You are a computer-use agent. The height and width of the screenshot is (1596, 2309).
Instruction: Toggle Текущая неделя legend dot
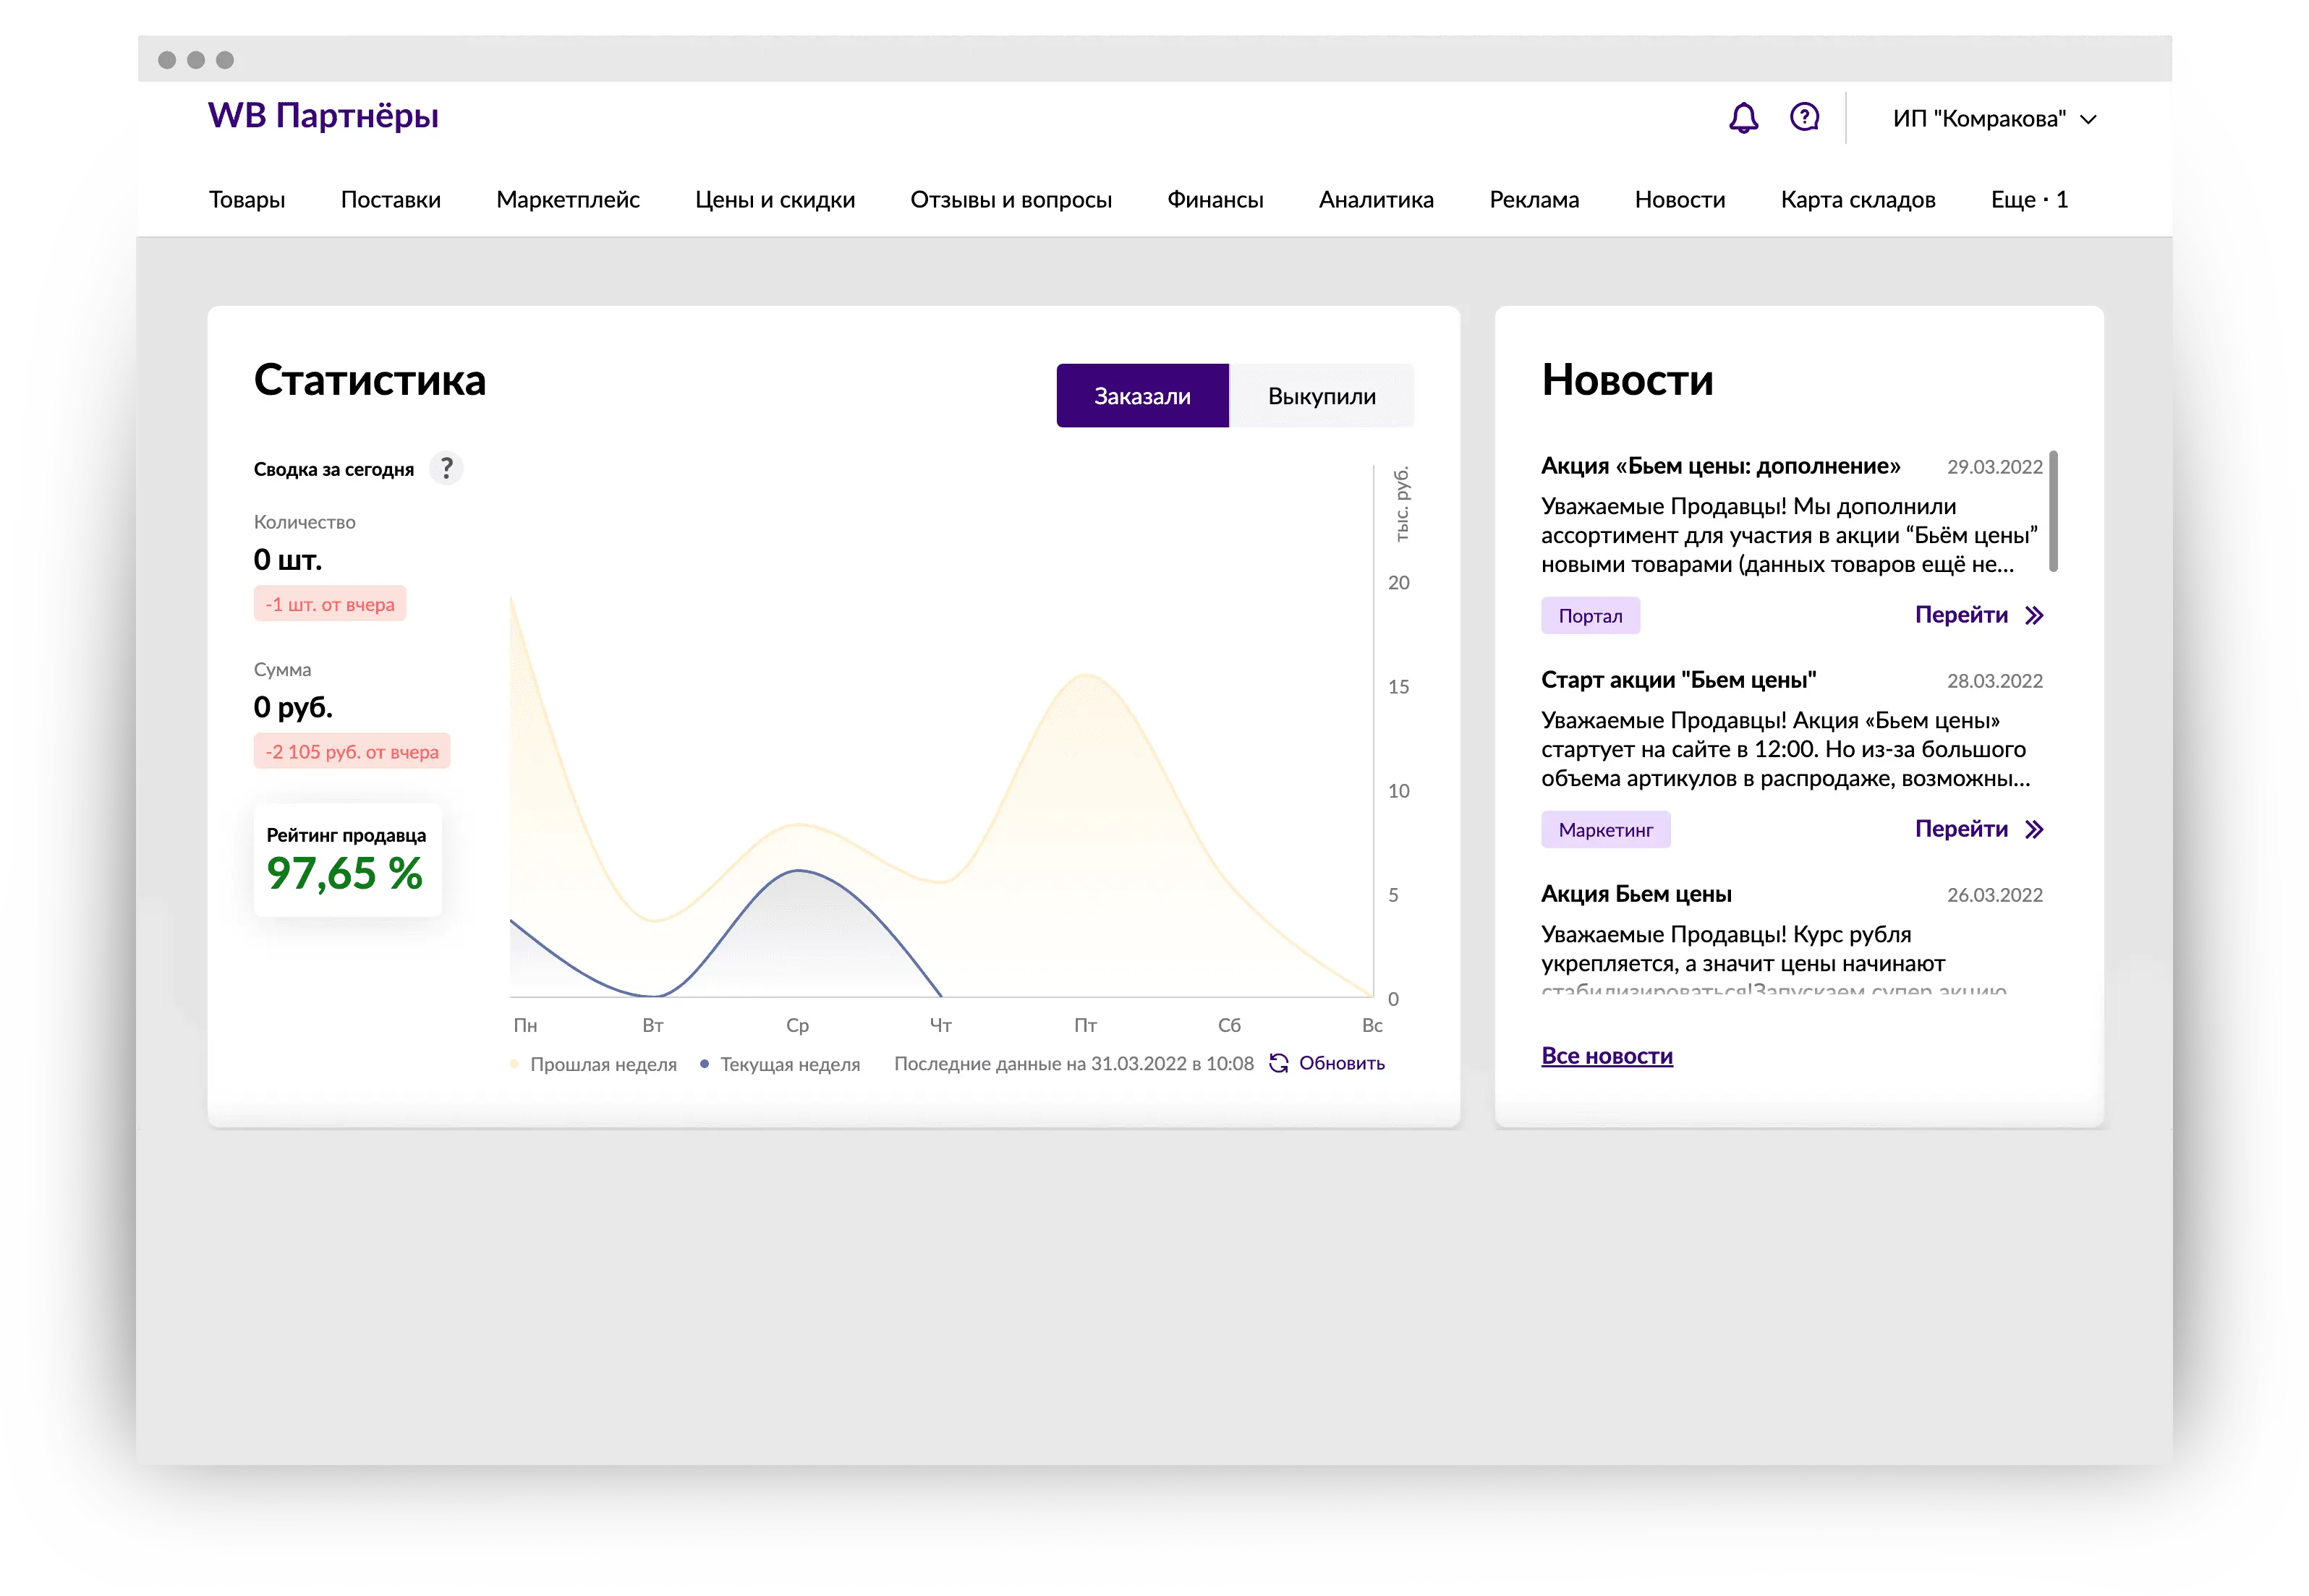tap(704, 1064)
